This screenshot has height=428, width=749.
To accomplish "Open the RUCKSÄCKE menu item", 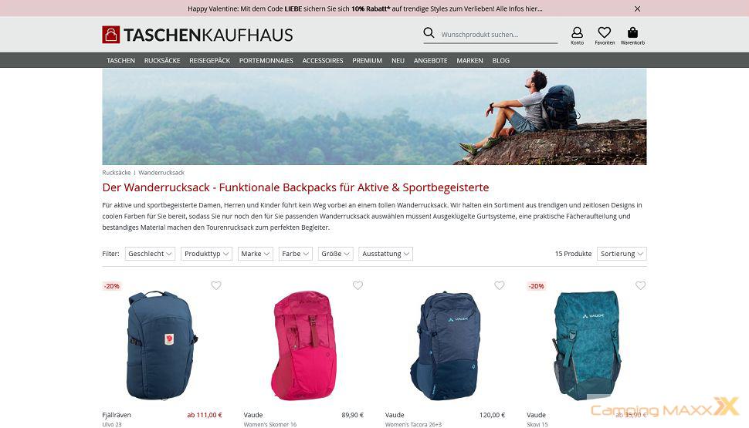I will click(x=162, y=61).
